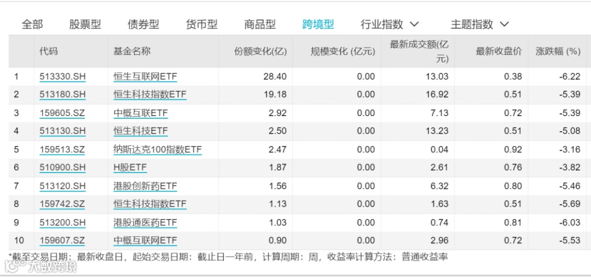This screenshot has height=277, width=591.
Task: Open the 股票型 tab
Action: pyautogui.click(x=85, y=25)
